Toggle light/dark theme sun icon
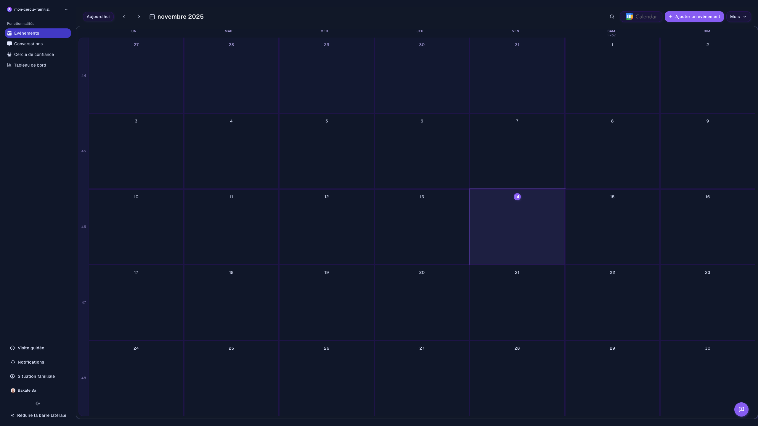 (x=38, y=404)
